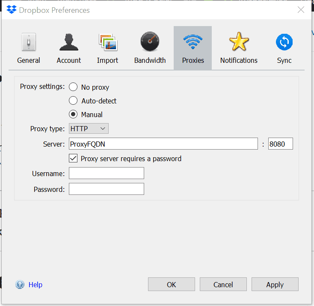Select the Account silhouette icon
Image resolution: width=314 pixels, height=306 pixels.
point(68,43)
